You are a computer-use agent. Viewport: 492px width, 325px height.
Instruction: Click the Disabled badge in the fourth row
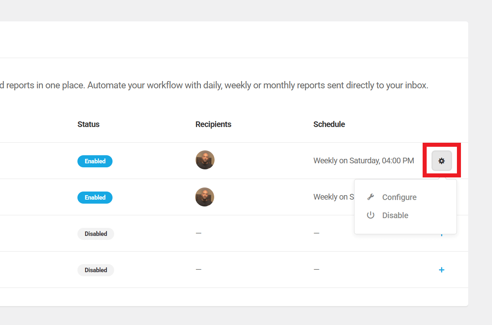(96, 270)
